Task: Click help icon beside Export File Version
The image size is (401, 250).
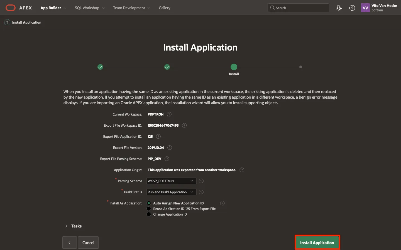Action: point(170,147)
